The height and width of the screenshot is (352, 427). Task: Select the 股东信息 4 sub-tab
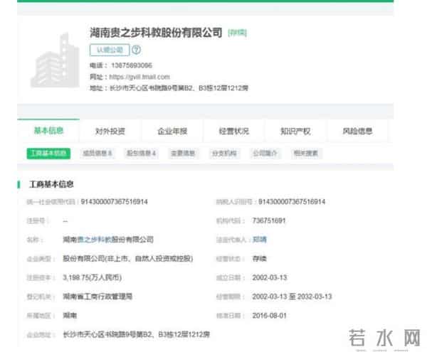tap(141, 154)
